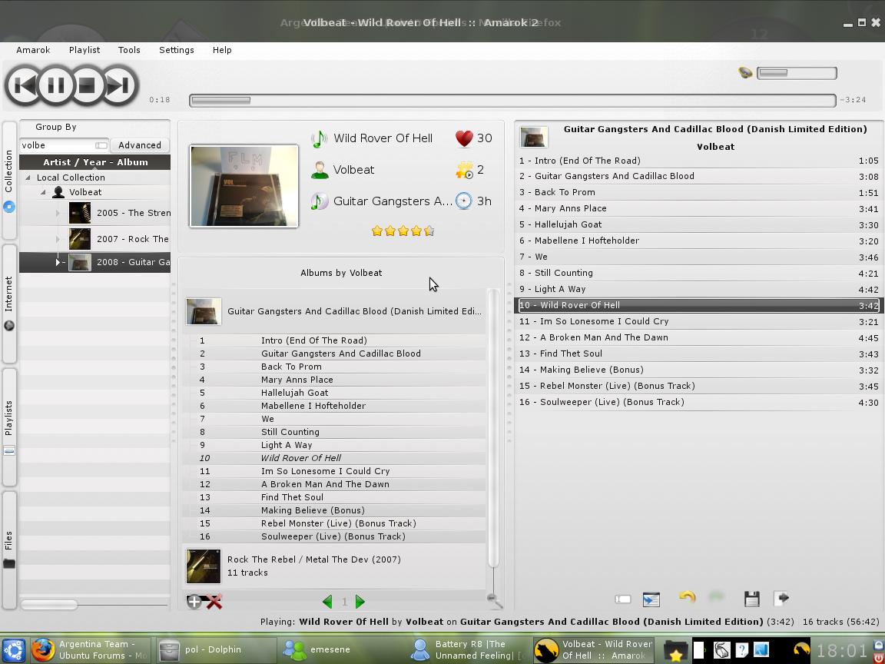The height and width of the screenshot is (664, 885).
Task: Switch to the Files sidebar tab
Action: (9, 550)
